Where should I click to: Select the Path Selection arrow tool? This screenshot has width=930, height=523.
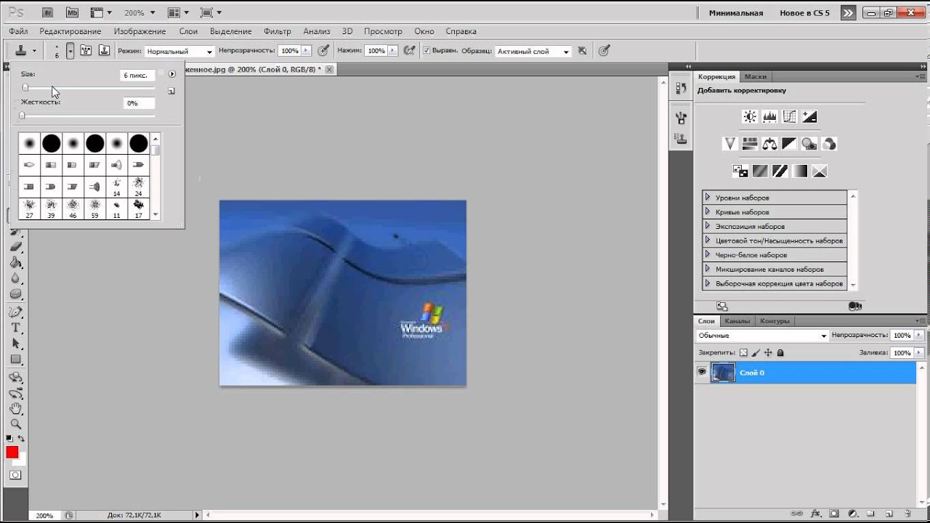tap(15, 344)
